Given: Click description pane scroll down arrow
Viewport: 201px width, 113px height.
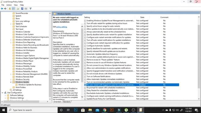Looking at the screenshot, I should click(82, 97).
